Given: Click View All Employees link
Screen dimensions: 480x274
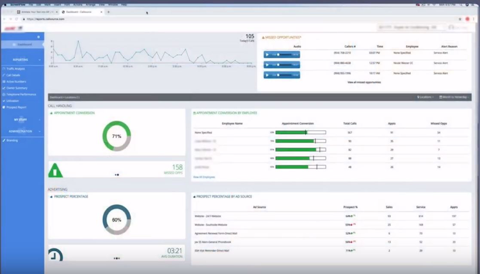Looking at the screenshot, I should tap(204, 177).
